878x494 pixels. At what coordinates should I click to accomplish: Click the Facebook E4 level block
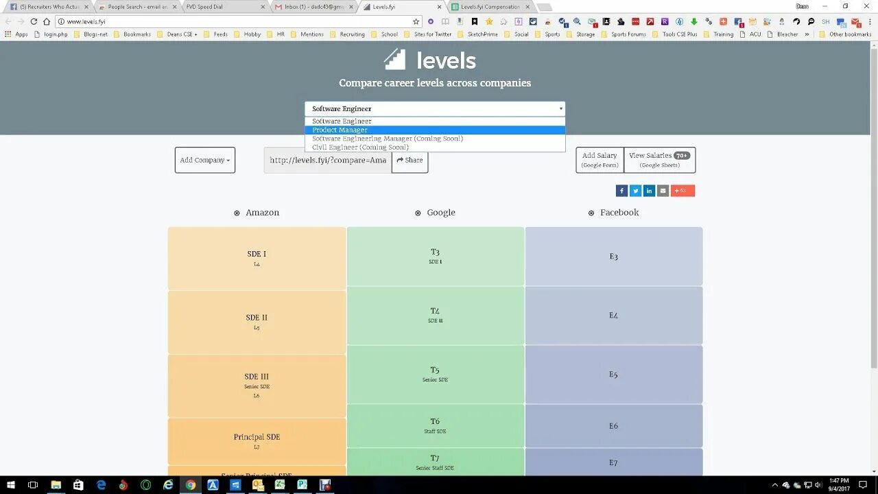[614, 315]
